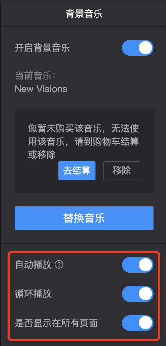The height and width of the screenshot is (346, 166).
Task: Click the blue 去结算 checkout button
Action: (77, 170)
